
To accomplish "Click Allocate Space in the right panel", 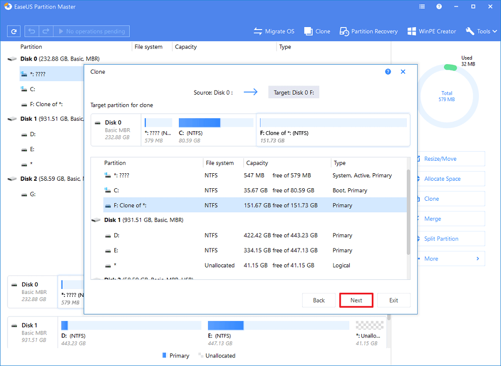I will tap(450, 179).
